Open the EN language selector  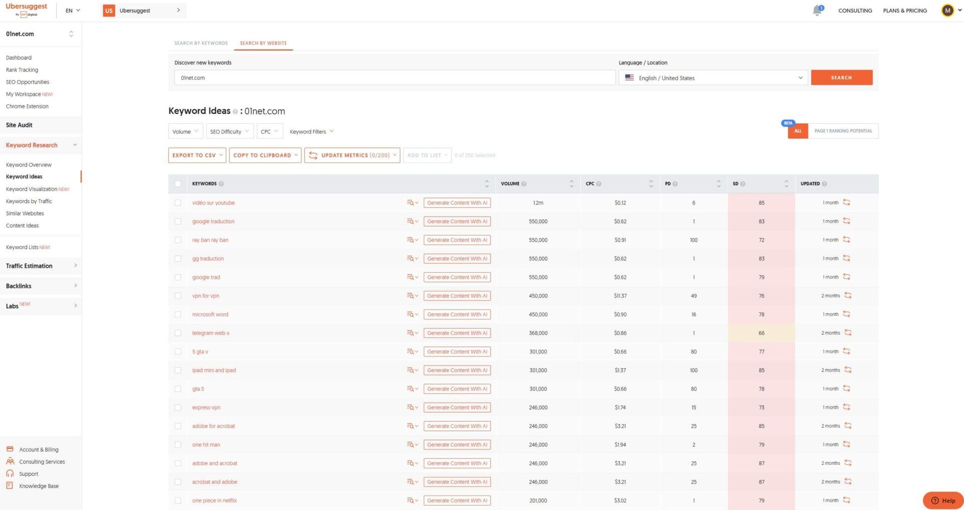(x=73, y=10)
